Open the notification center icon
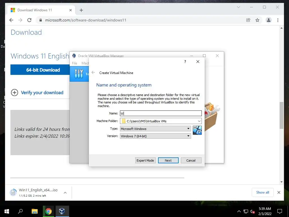 [280, 211]
